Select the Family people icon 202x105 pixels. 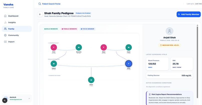click(5, 29)
